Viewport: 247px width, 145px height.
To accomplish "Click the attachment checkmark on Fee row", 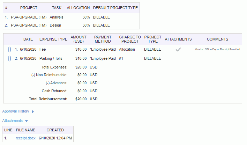I will [x=178, y=50].
